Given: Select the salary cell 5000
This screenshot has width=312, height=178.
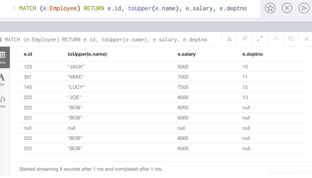Looking at the screenshot, I should pyautogui.click(x=183, y=67).
